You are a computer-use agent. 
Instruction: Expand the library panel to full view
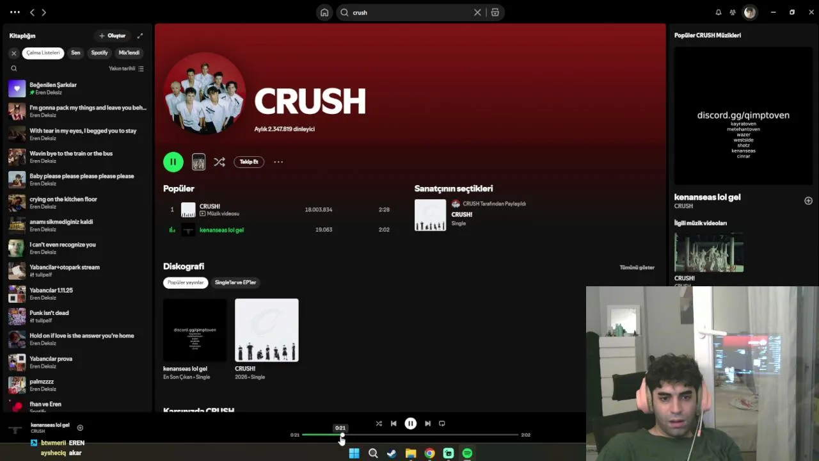point(140,36)
